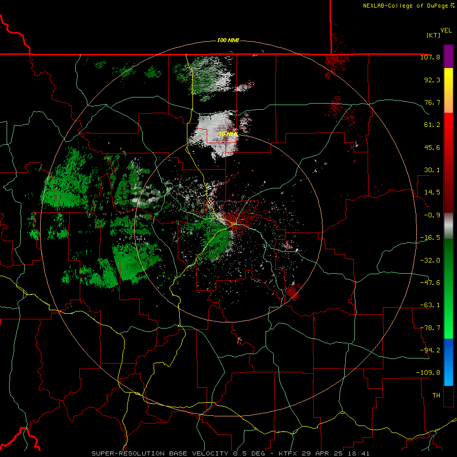Select the 30.1 scale value
The image size is (457, 457).
click(432, 170)
